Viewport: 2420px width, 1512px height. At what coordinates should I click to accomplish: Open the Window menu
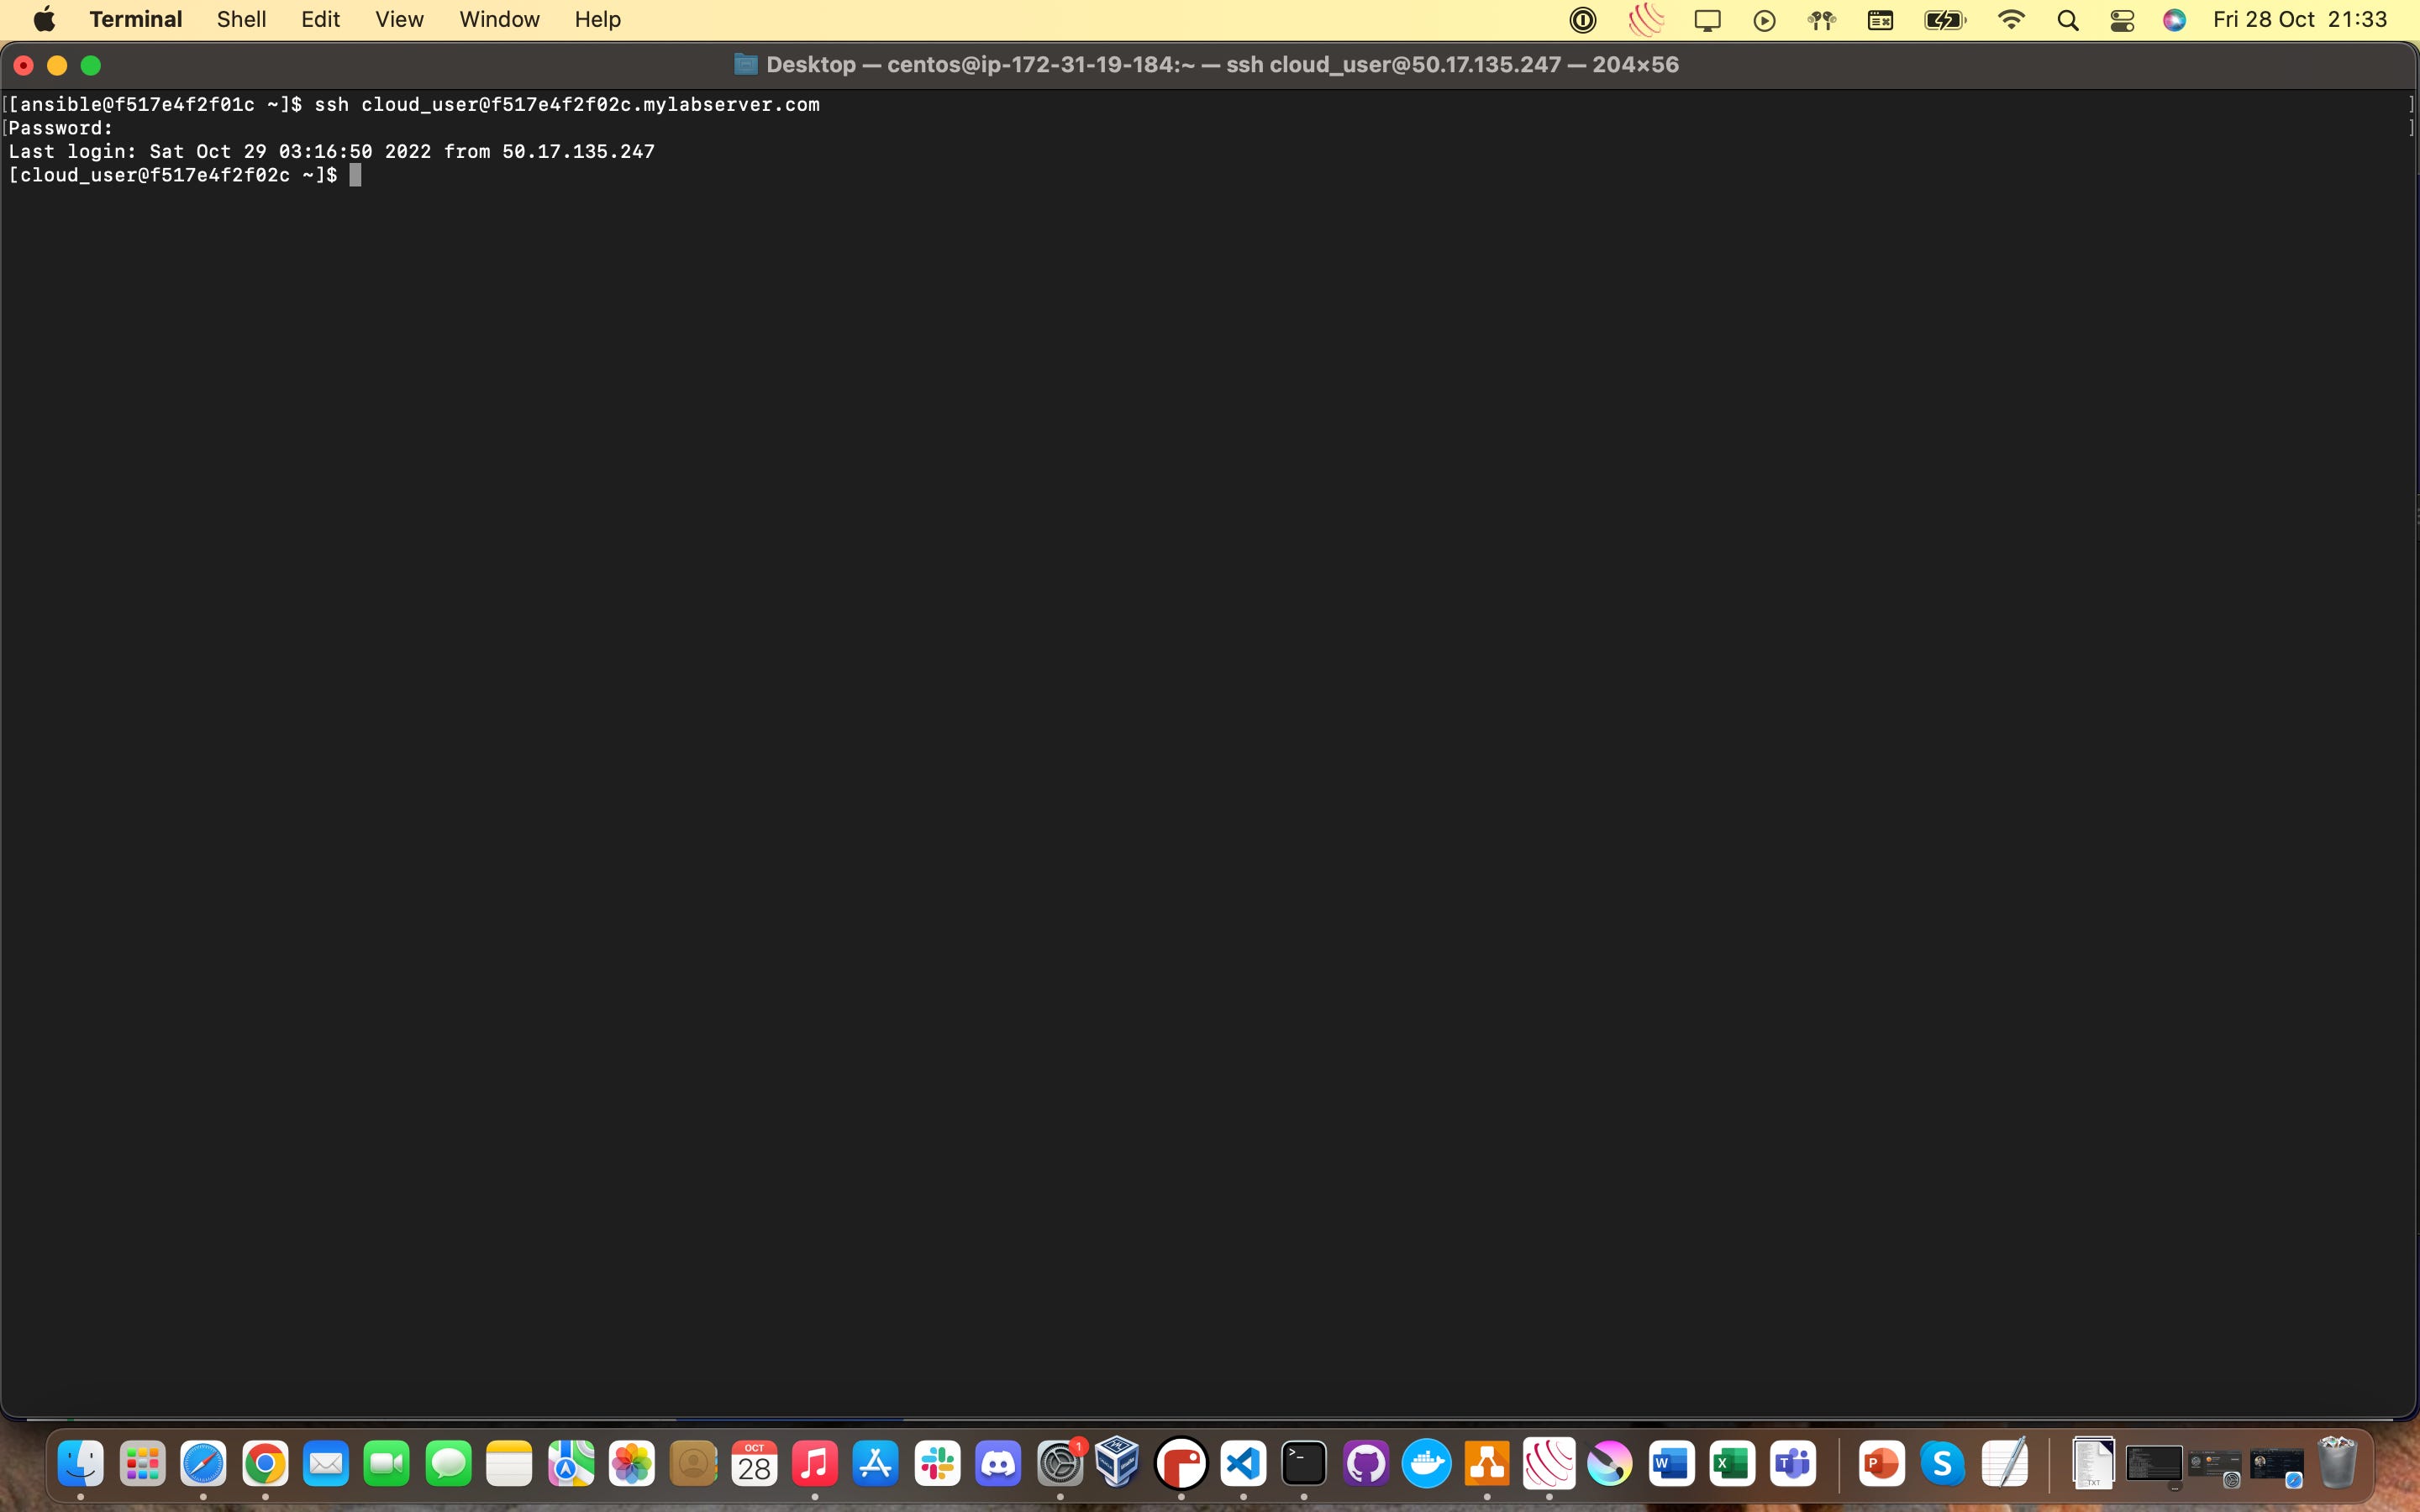point(499,20)
